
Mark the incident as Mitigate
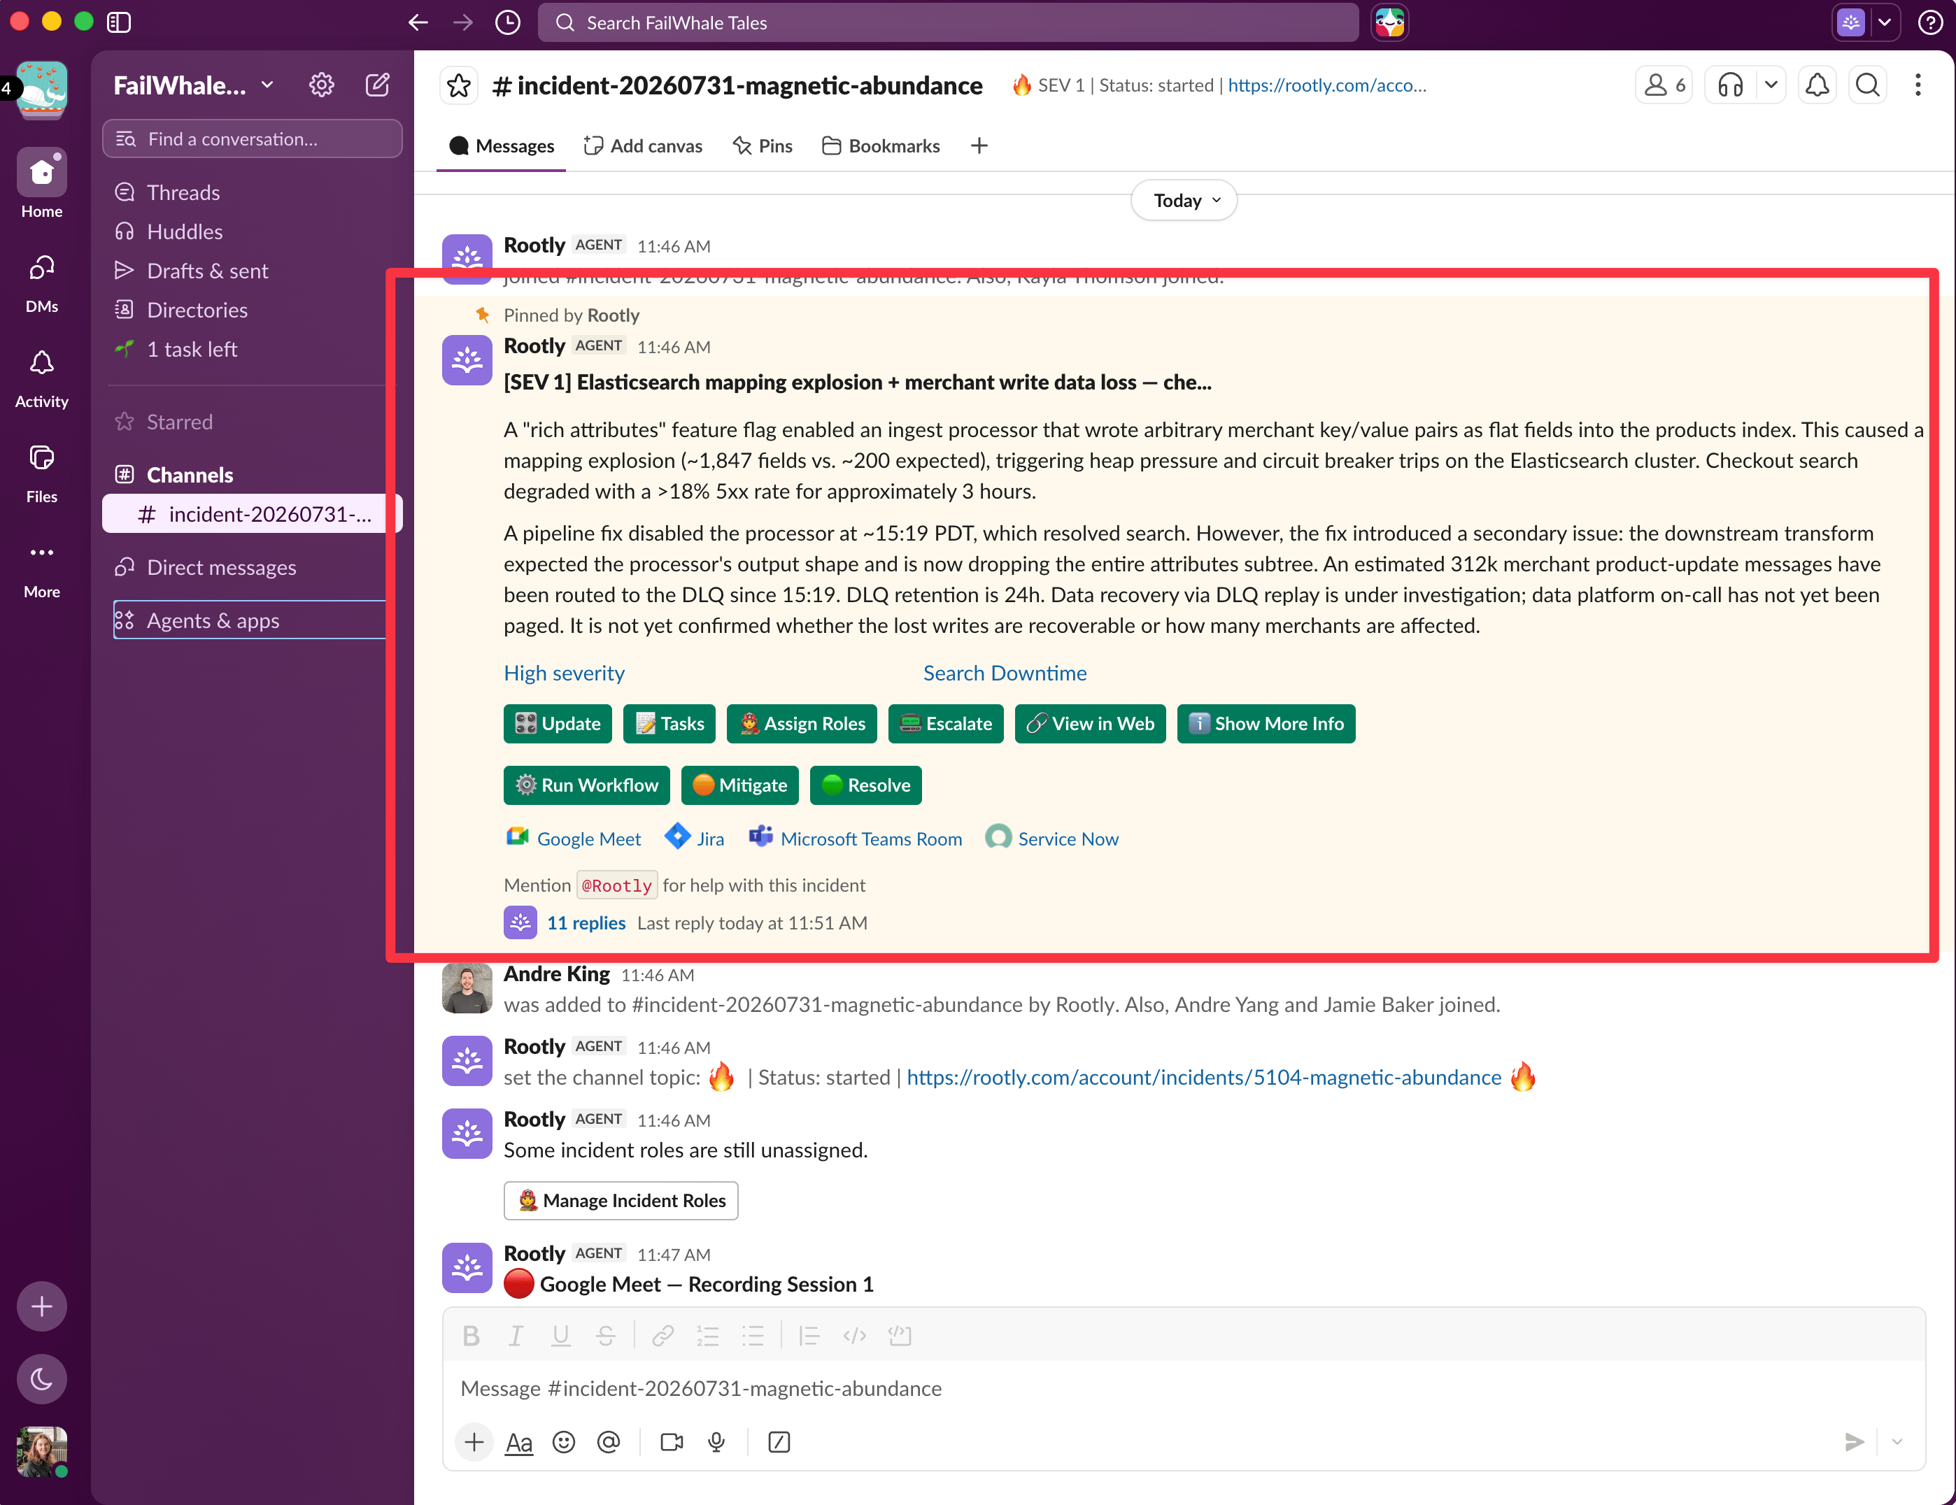[x=739, y=785]
